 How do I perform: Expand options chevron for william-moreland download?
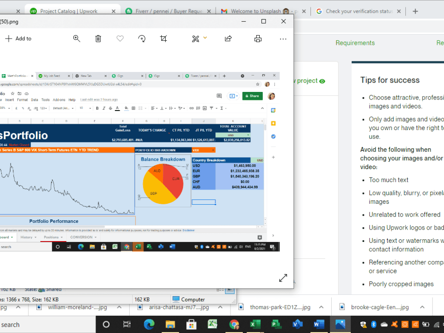[x=119, y=307]
